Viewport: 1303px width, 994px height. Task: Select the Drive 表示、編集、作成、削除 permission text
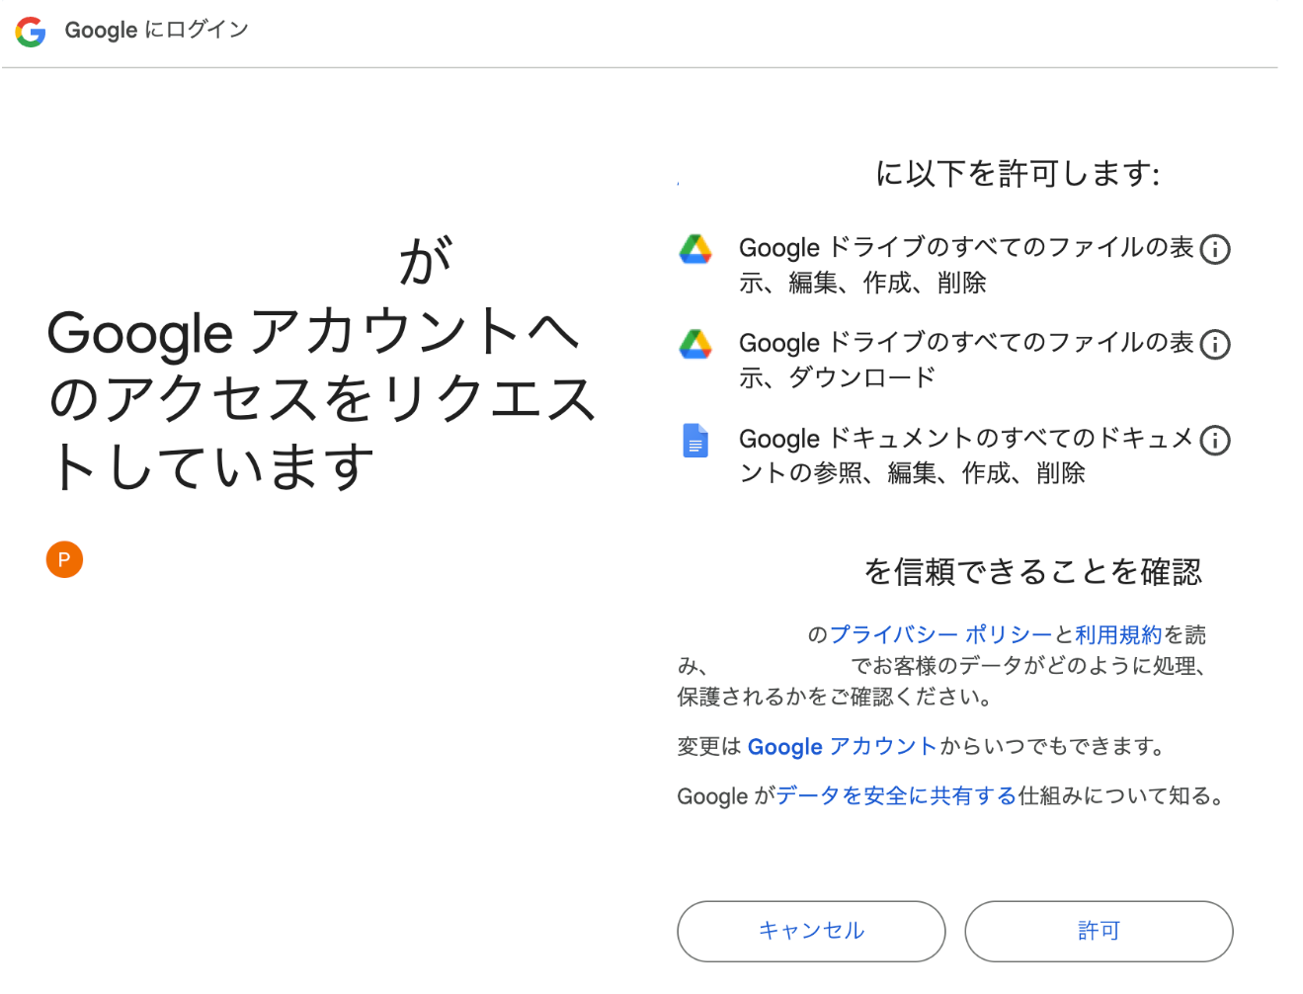pyautogui.click(x=965, y=265)
